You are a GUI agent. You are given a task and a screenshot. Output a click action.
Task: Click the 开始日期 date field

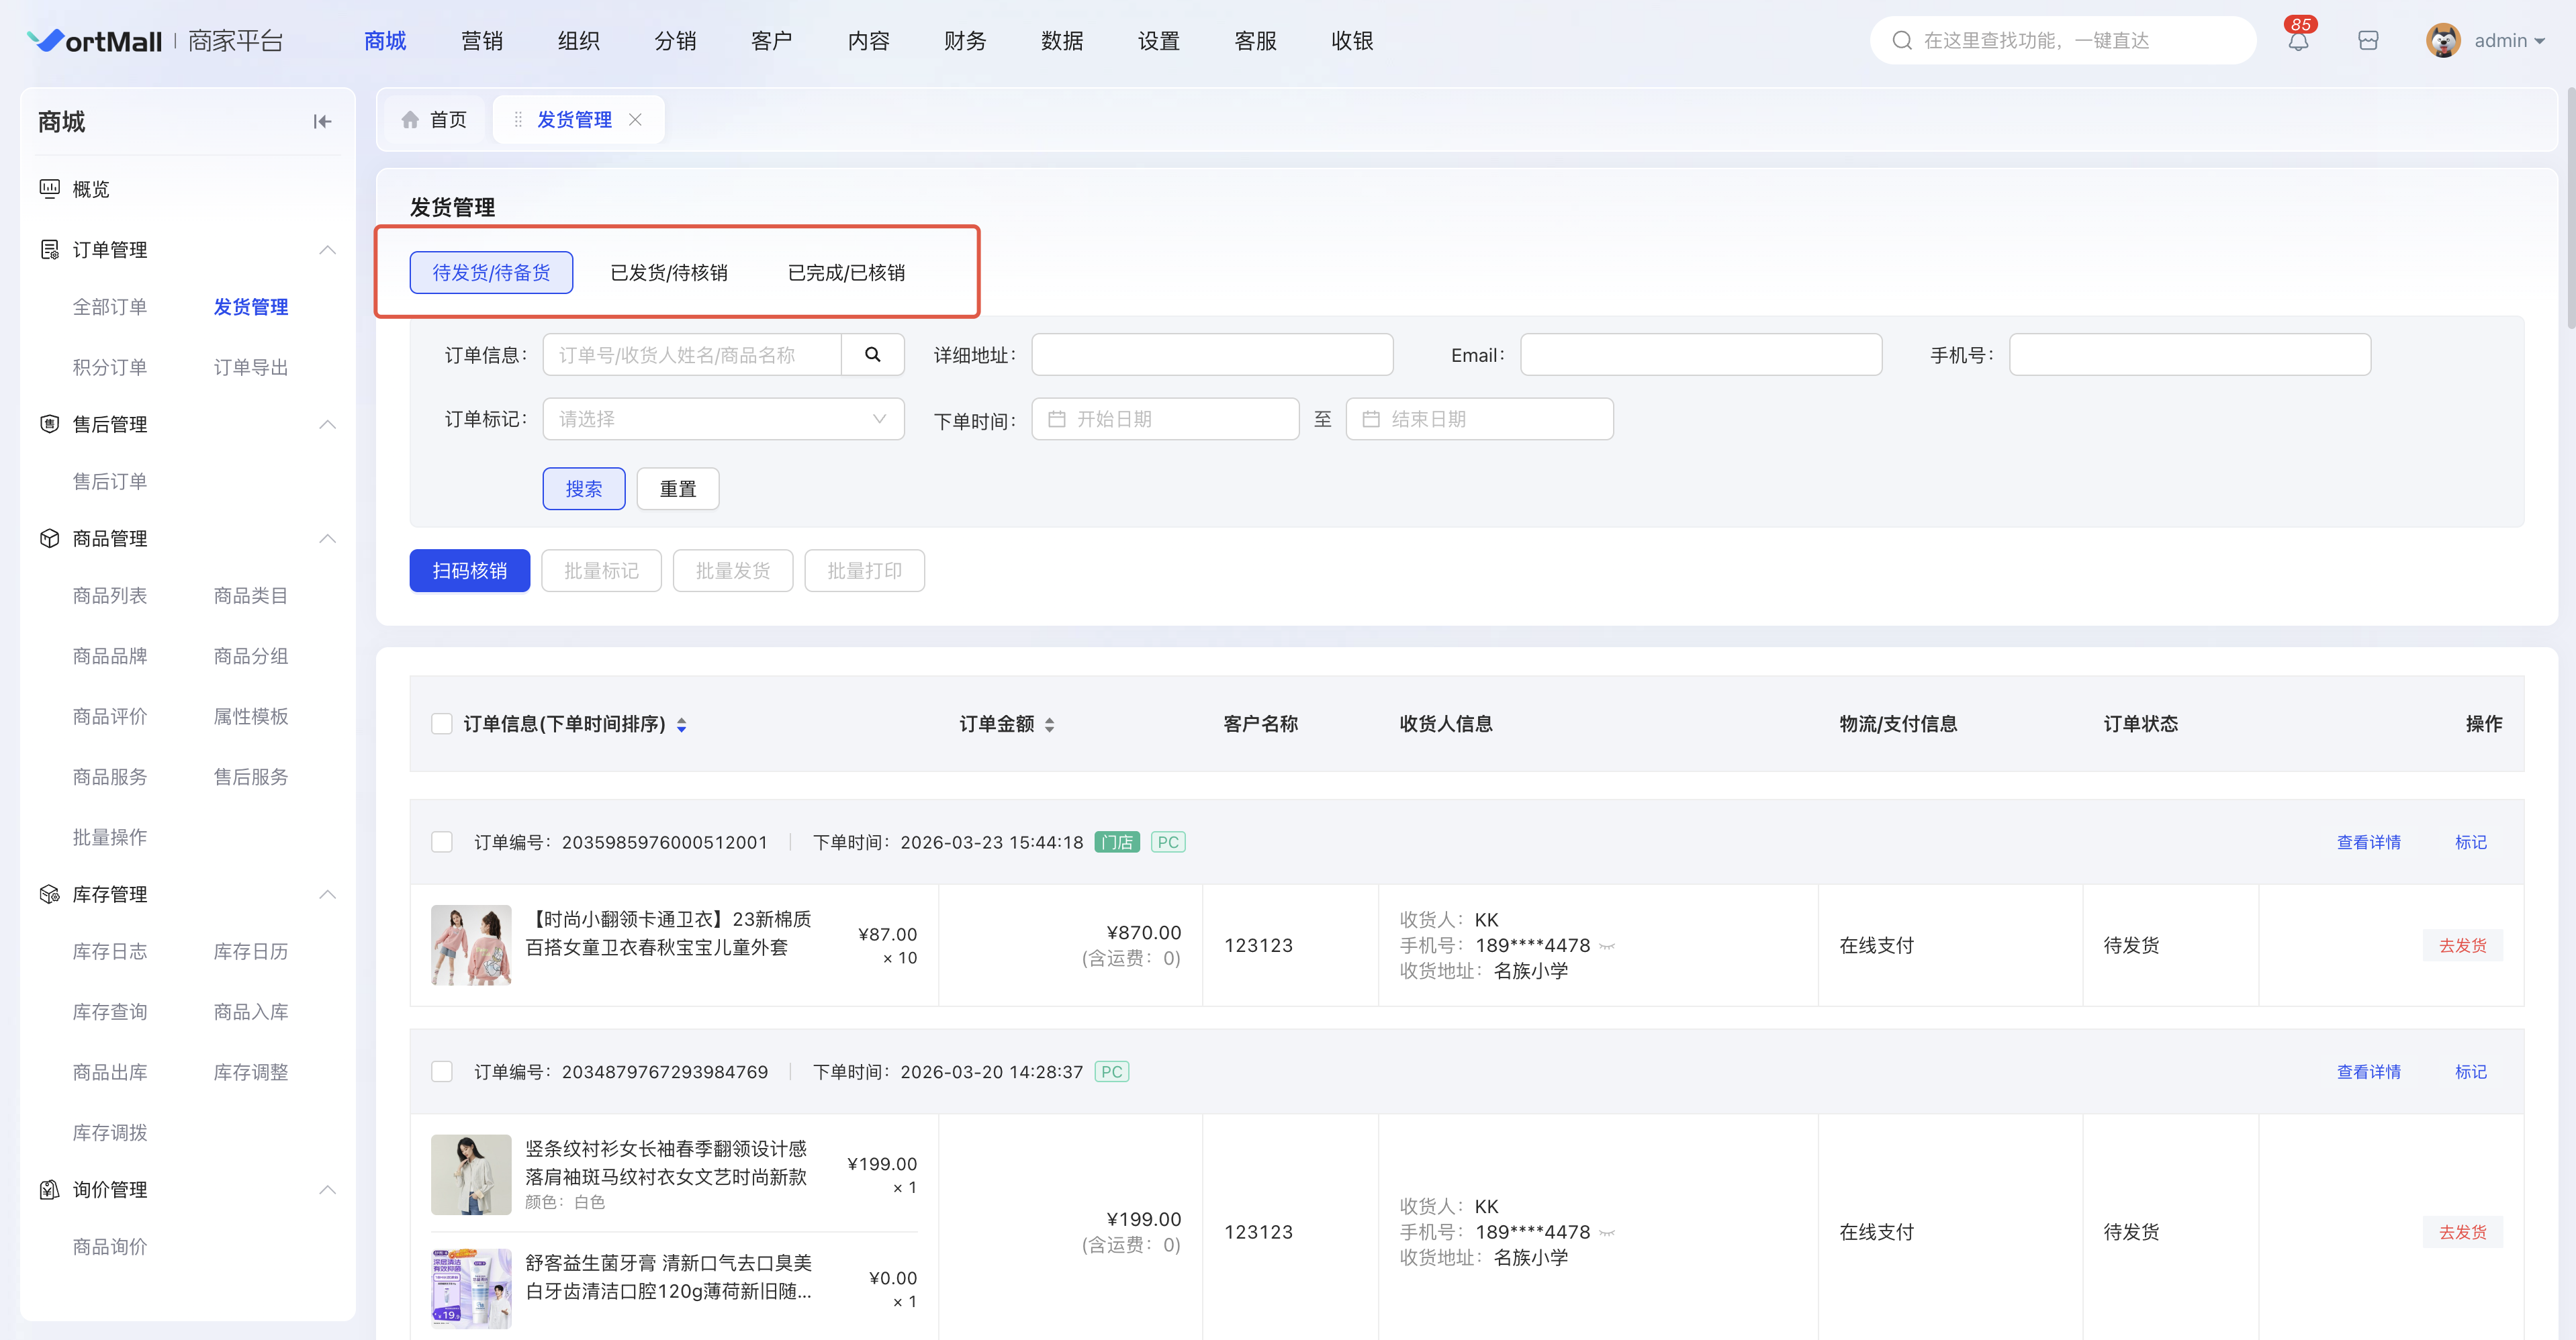click(1164, 419)
